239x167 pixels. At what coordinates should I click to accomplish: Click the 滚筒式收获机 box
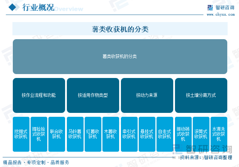tap(201, 134)
